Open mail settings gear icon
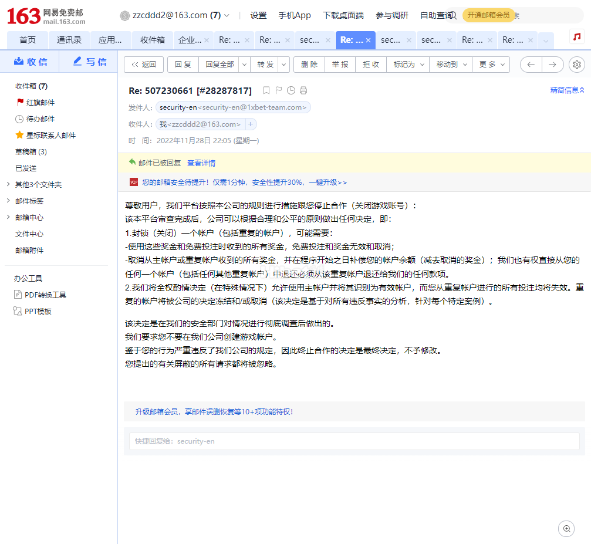The width and height of the screenshot is (591, 544). 577,65
